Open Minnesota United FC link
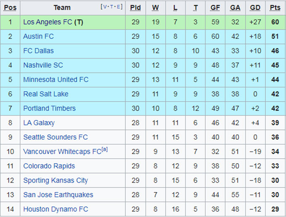This screenshot has height=217, width=286. click(x=56, y=79)
